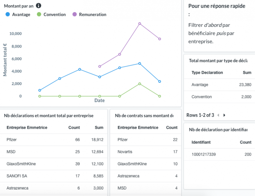Image resolution: width=255 pixels, height=196 pixels.
Task: Click the Identifiant column header
Action: tap(201, 142)
